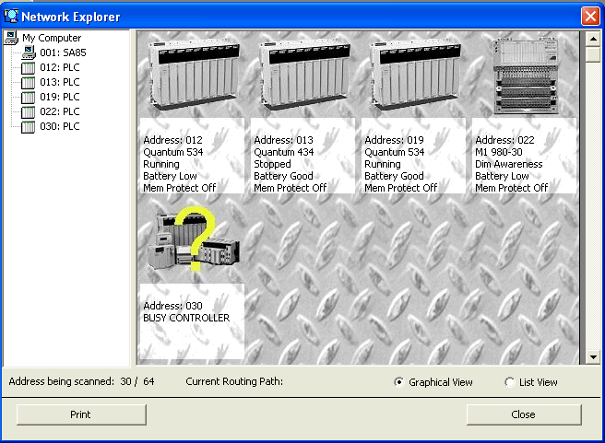
Task: Select the Quantum 434 image at address 013
Action: pyautogui.click(x=305, y=73)
